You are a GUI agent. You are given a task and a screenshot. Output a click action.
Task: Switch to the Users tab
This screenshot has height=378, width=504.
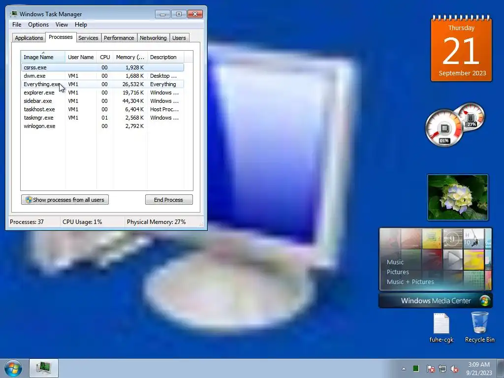[179, 38]
